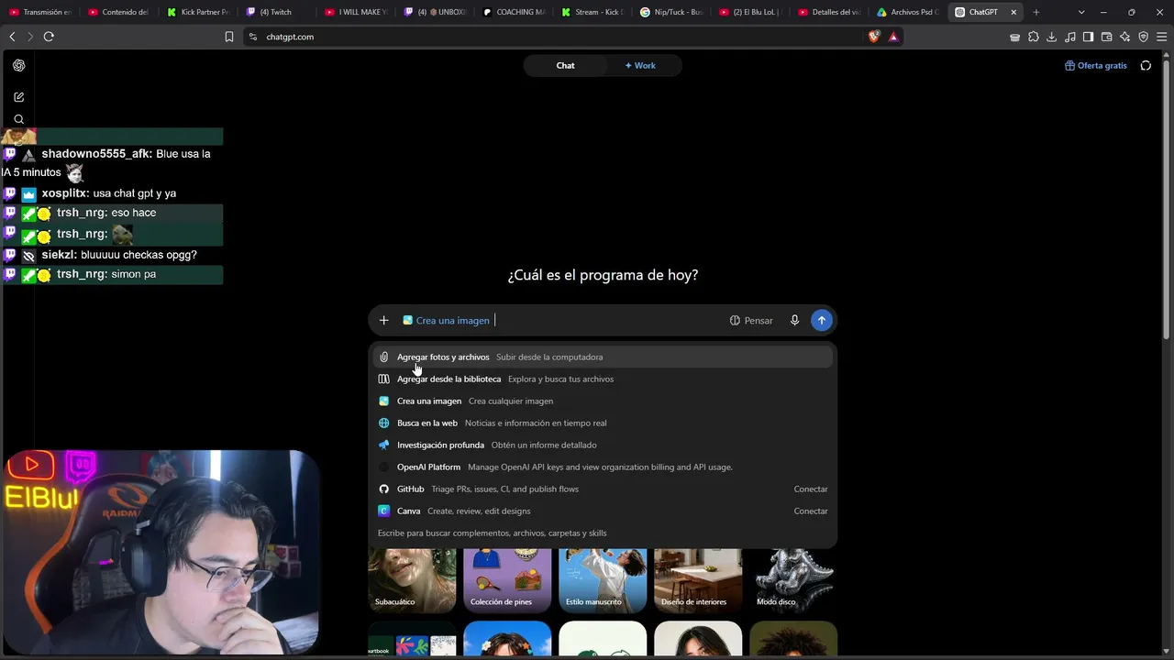
Task: Click the microphone dictation icon
Action: [x=794, y=321]
